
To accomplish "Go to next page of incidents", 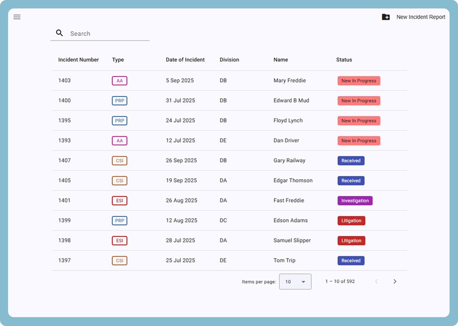I will coord(395,281).
